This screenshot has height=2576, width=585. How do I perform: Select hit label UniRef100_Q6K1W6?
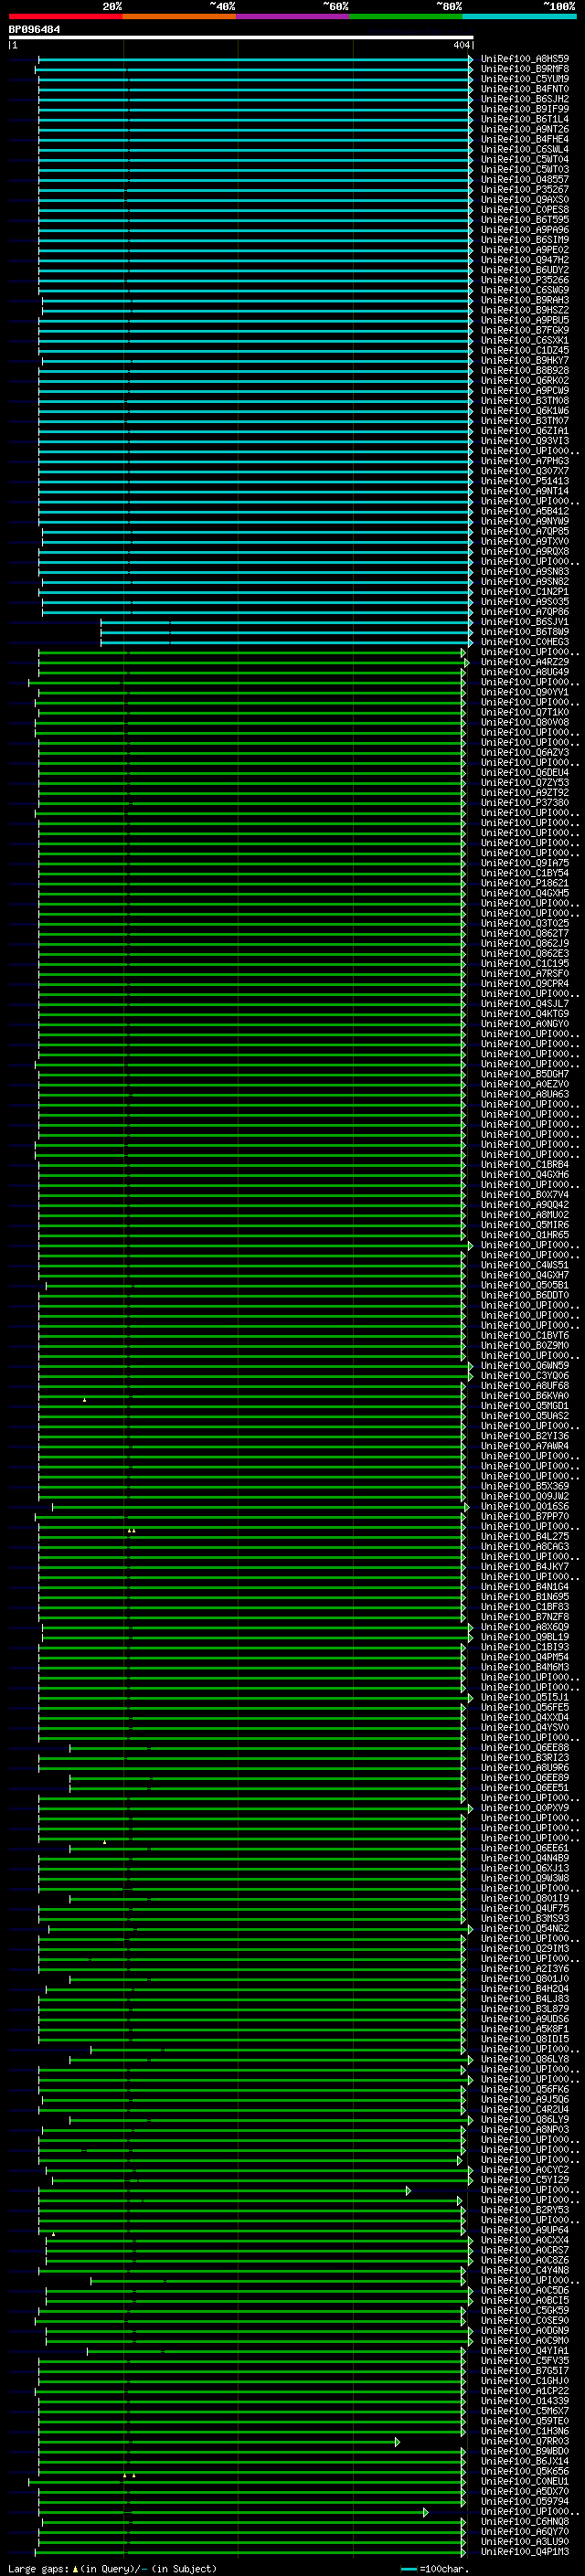coord(525,411)
